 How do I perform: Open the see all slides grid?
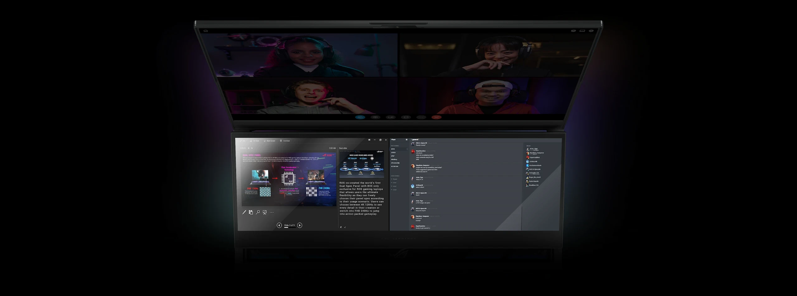pyautogui.click(x=251, y=212)
